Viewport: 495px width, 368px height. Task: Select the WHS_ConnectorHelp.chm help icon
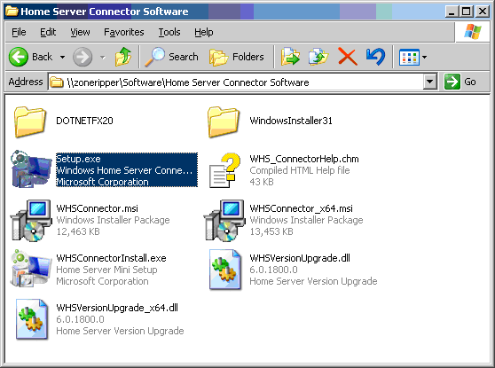224,170
